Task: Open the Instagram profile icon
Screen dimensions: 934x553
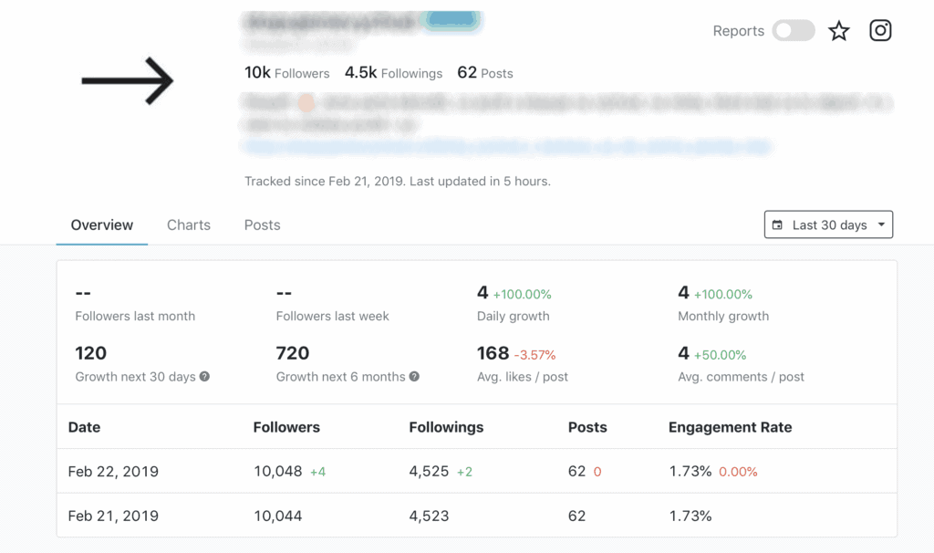Action: pyautogui.click(x=880, y=29)
